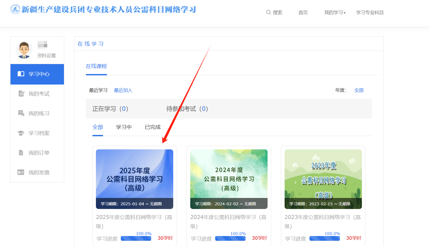Open 学习专业科目 in top navigation
Viewport: 429px width, 246px height.
point(370,13)
